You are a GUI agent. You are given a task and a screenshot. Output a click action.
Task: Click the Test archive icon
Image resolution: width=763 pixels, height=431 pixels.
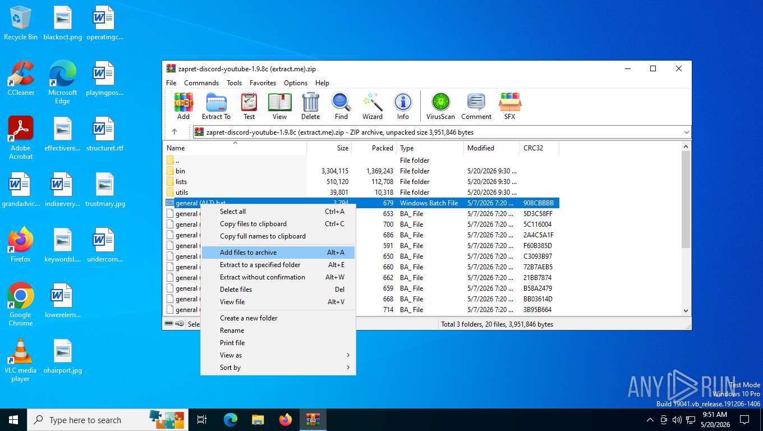click(x=249, y=107)
